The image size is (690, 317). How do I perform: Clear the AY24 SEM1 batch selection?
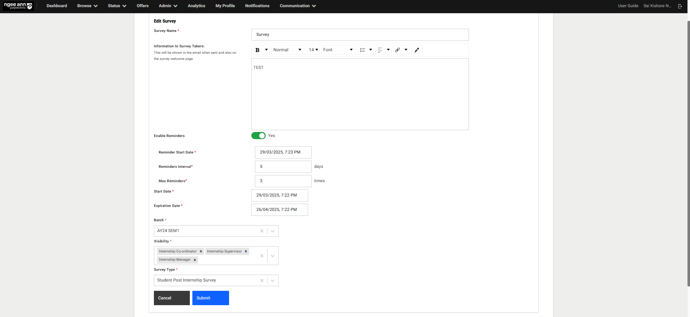click(262, 231)
